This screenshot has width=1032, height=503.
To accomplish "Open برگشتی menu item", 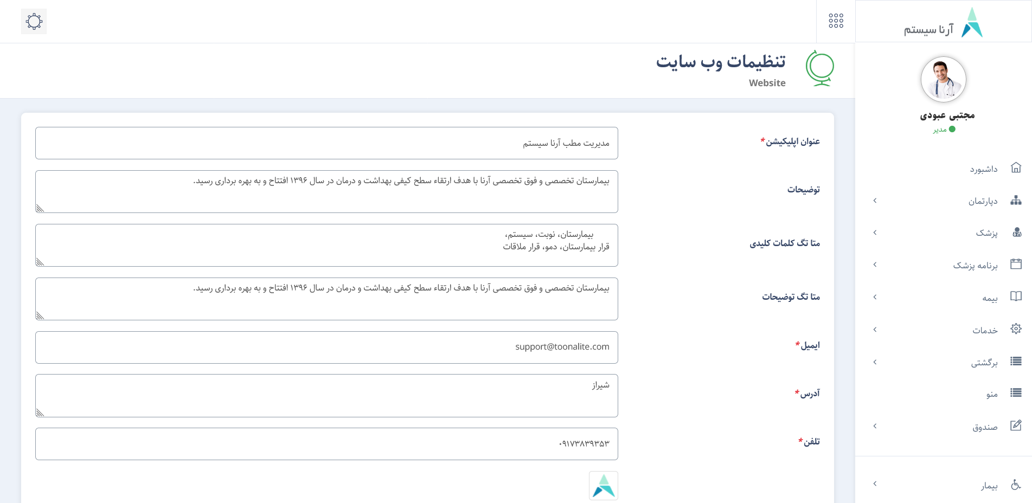I will click(x=944, y=362).
